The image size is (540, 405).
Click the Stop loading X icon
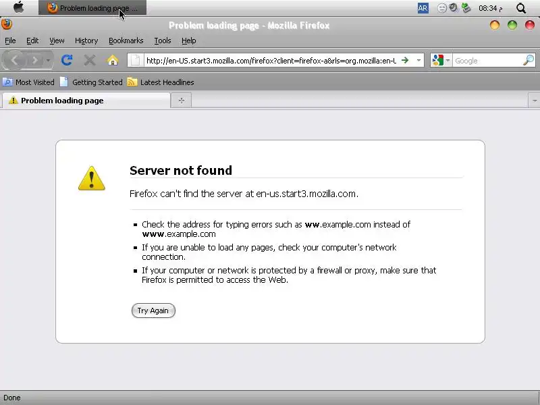[90, 60]
